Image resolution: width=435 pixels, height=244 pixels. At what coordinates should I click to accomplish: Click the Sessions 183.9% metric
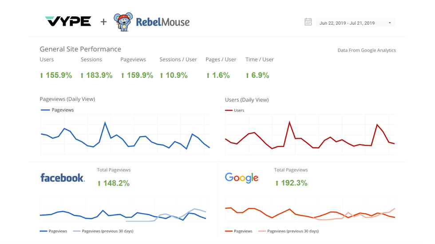click(96, 75)
